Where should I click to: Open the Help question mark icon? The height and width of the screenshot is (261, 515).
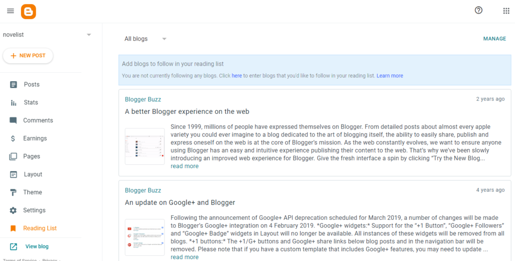pyautogui.click(x=479, y=11)
